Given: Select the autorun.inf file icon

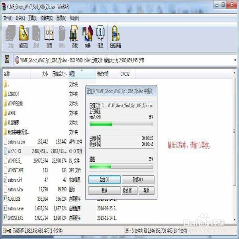Looking at the screenshot, I should (x=5, y=180).
